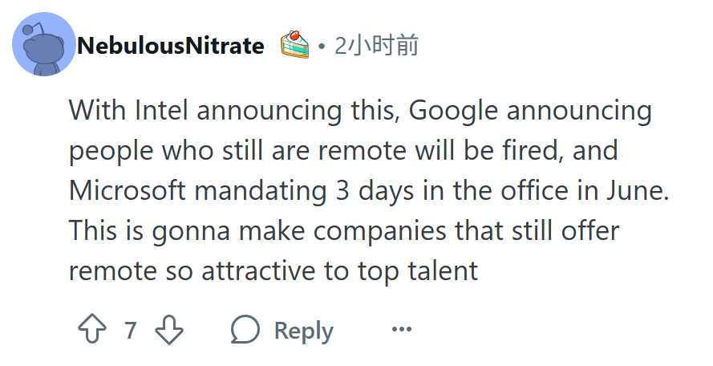Click the dot separator before the timestamp
Screen dimensions: 713x366
322,46
